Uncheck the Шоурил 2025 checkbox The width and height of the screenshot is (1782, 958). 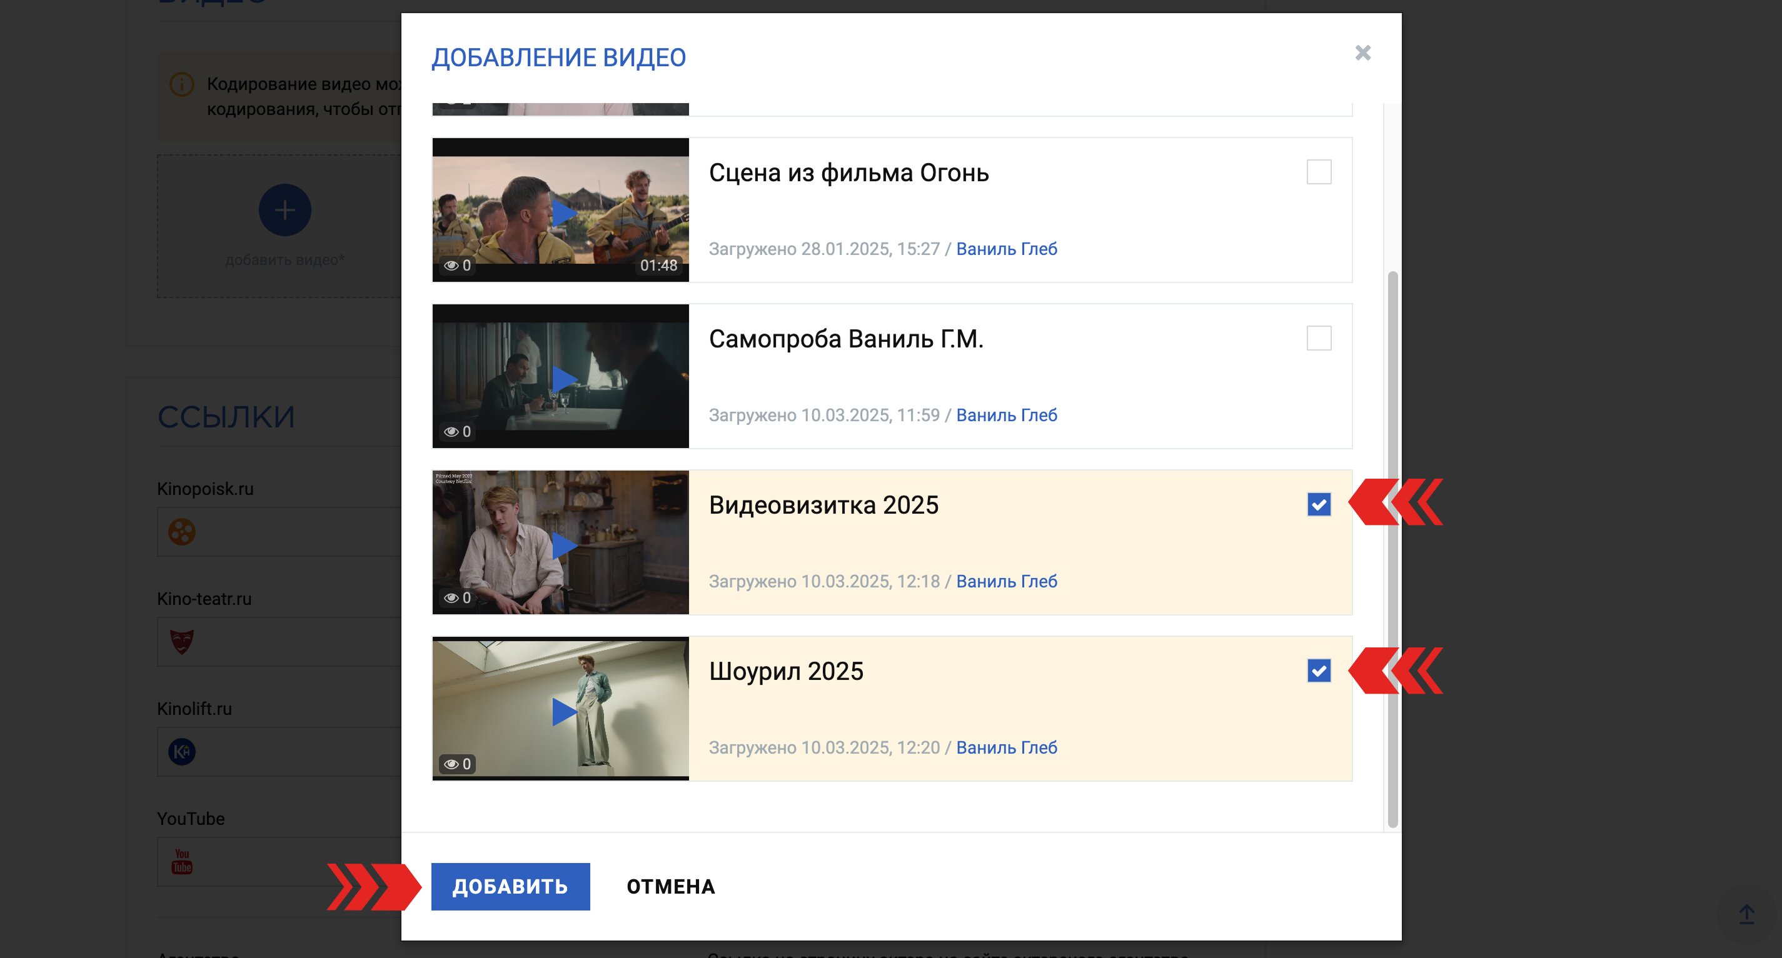pyautogui.click(x=1319, y=671)
